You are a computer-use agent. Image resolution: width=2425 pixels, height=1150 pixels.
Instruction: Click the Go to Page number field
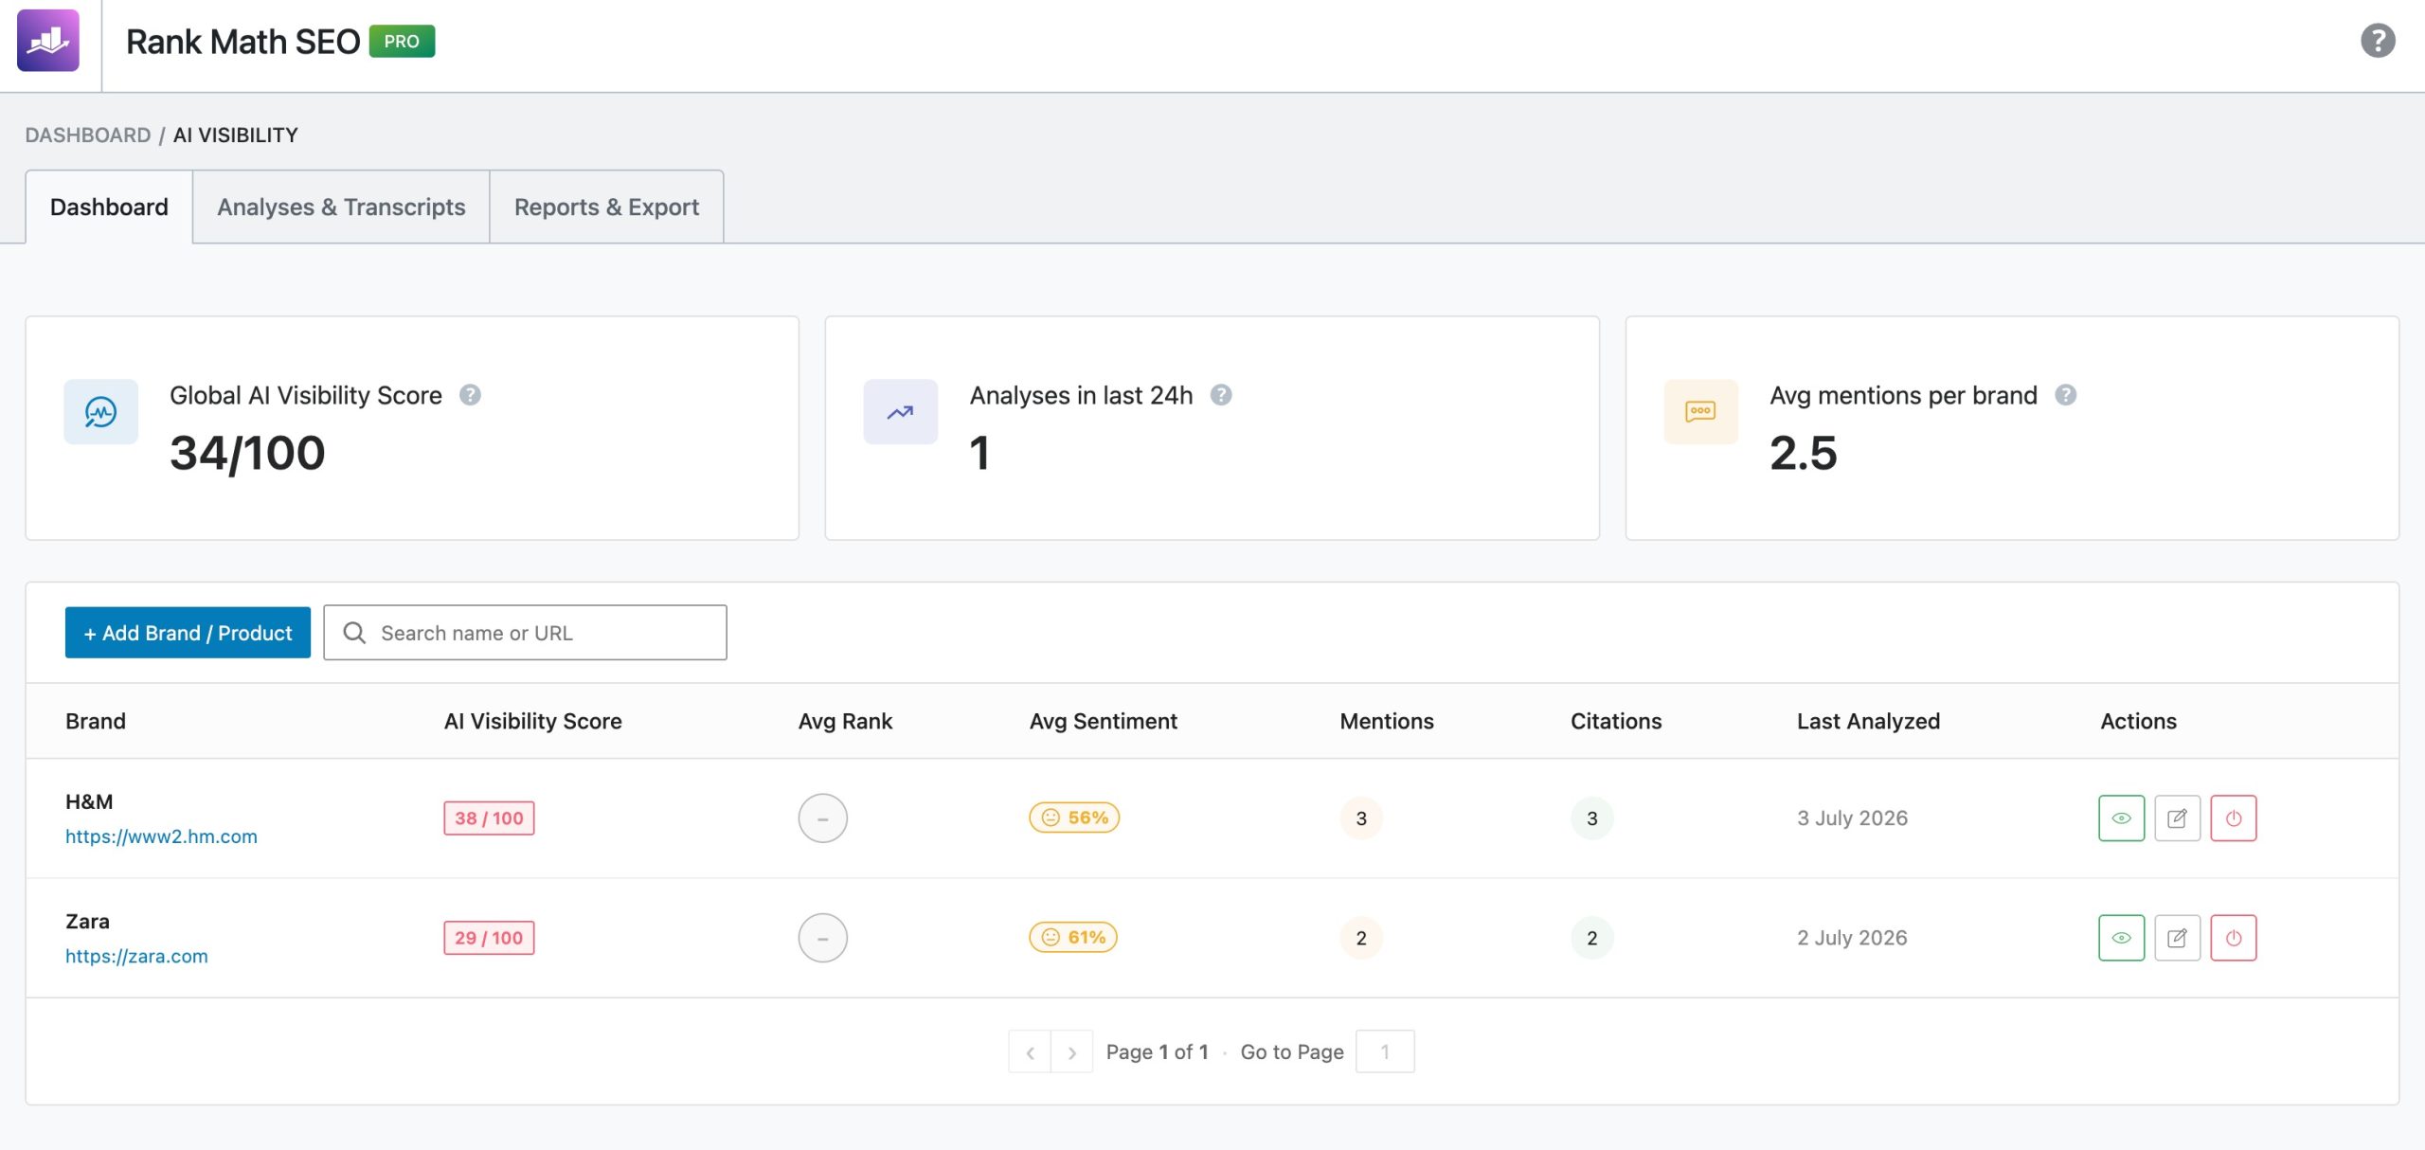1385,1051
